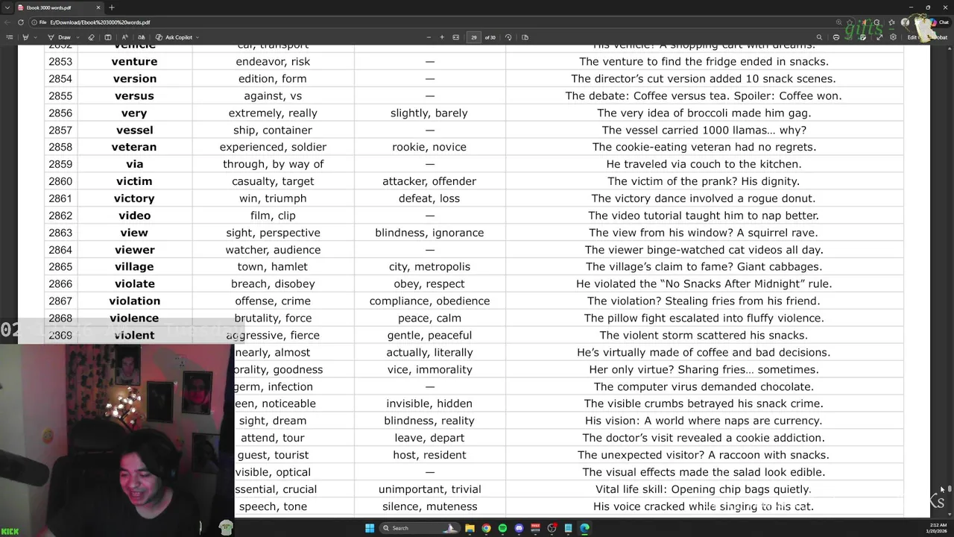Rotate the PDF page
The image size is (954, 537).
coord(508,37)
